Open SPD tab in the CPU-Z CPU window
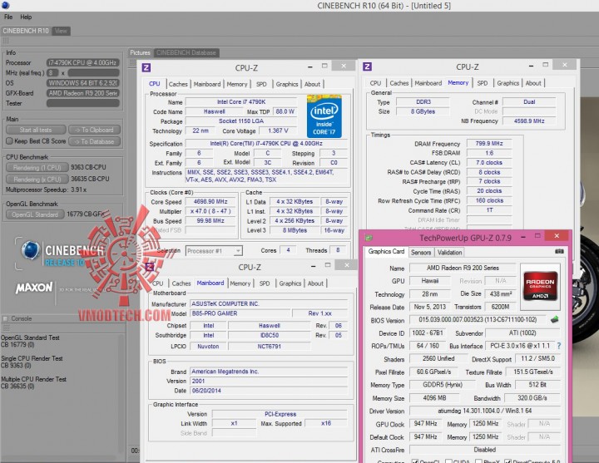This screenshot has height=463, width=599. tap(261, 84)
